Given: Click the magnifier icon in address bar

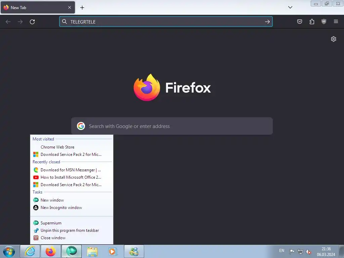Looking at the screenshot, I should tap(64, 21).
